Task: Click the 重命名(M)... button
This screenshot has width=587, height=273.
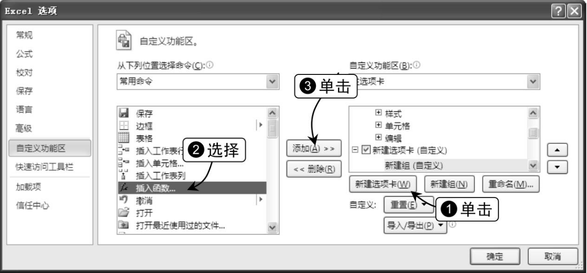Action: (511, 184)
